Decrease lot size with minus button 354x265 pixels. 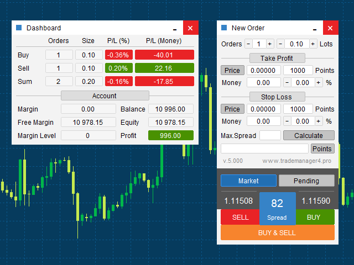click(280, 44)
